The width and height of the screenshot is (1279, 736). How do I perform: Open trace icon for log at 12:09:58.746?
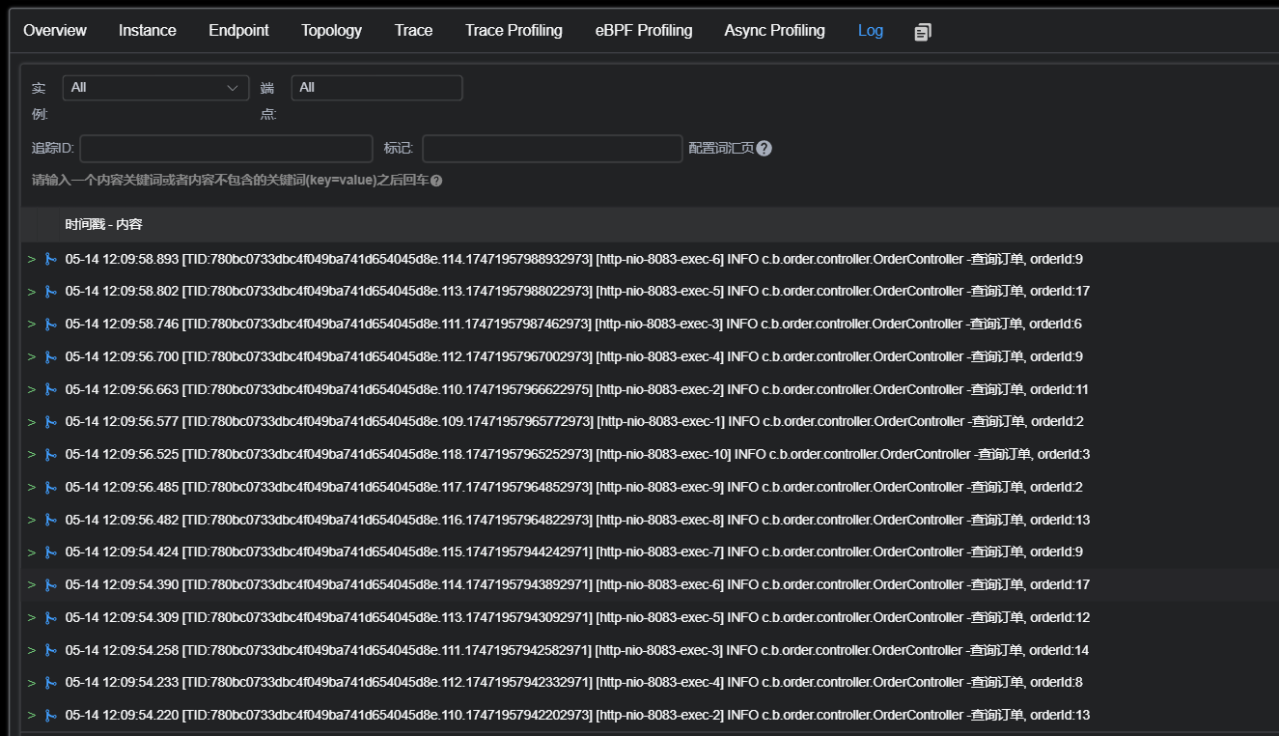51,325
